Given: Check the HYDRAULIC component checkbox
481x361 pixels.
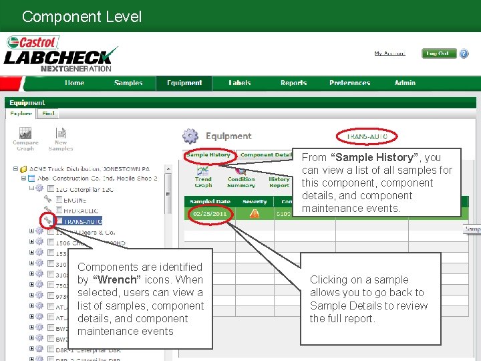Looking at the screenshot, I should (59, 210).
